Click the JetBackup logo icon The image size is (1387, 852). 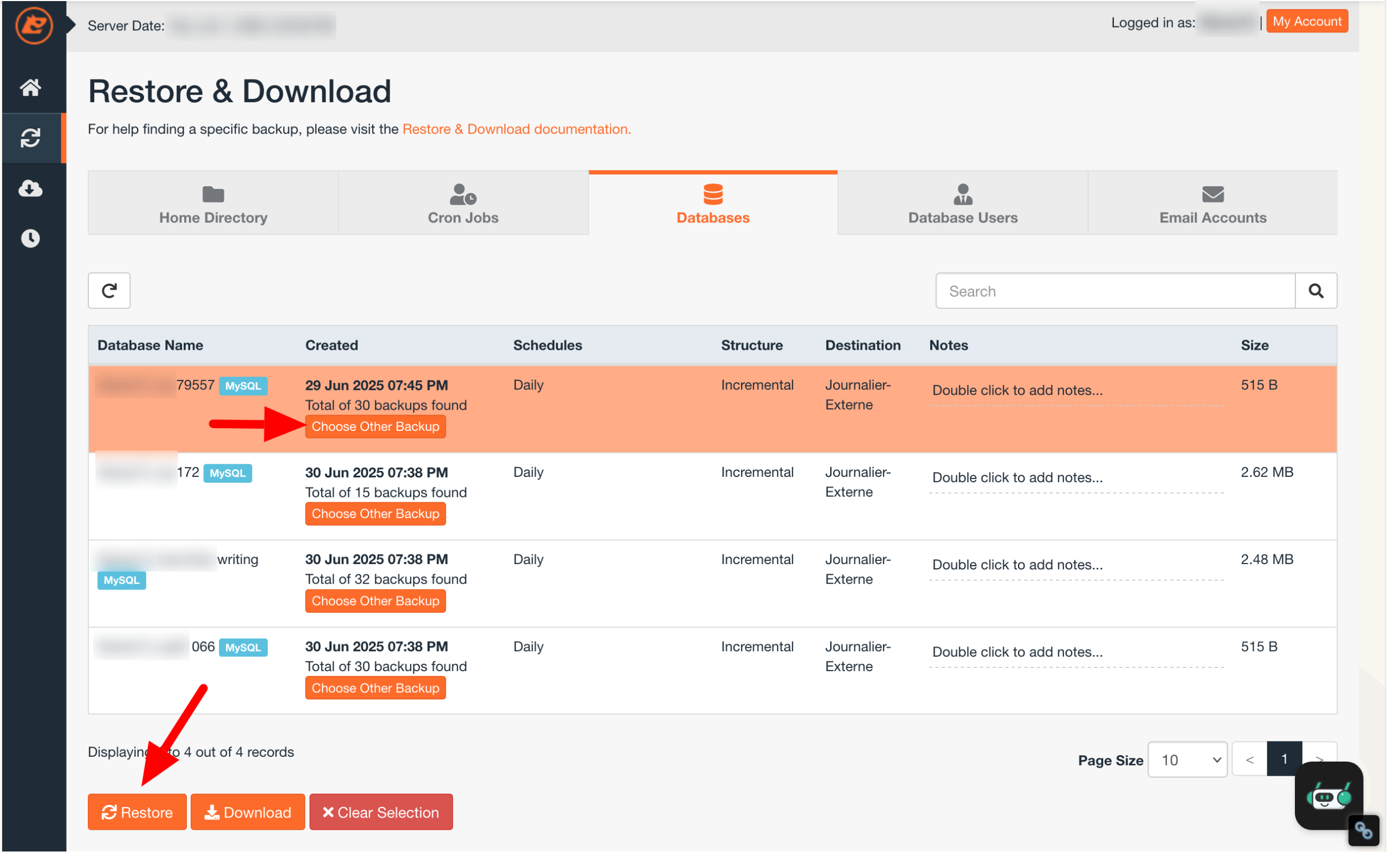pyautogui.click(x=34, y=25)
